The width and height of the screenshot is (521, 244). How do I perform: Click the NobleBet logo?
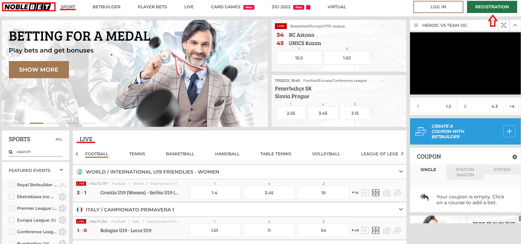(x=29, y=7)
